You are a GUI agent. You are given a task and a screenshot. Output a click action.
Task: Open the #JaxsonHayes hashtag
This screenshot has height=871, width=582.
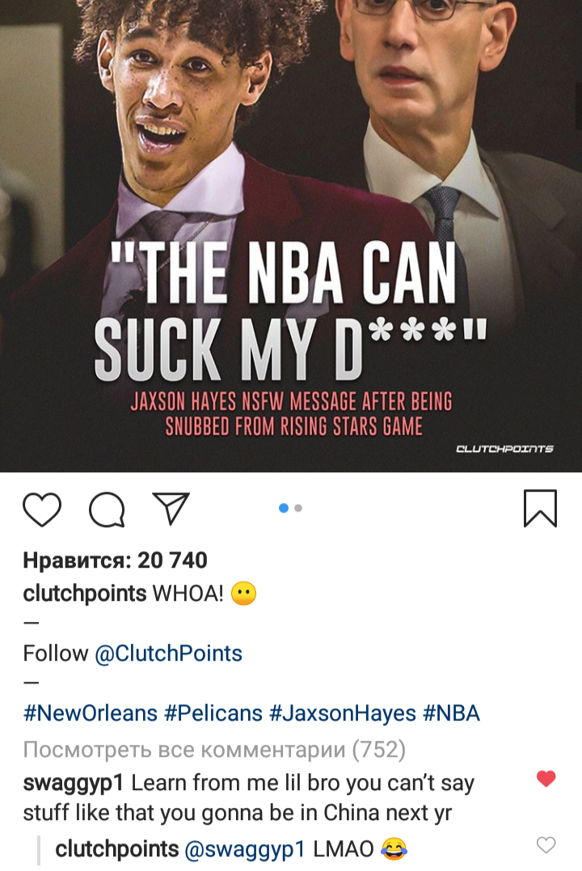point(343,713)
